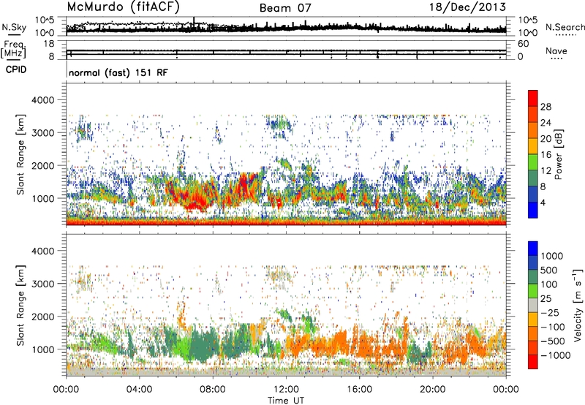Click "4000" range tick in power panel

42,100
